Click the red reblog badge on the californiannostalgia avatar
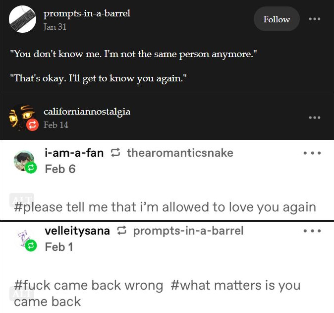The height and width of the screenshot is (313, 334). point(32,125)
